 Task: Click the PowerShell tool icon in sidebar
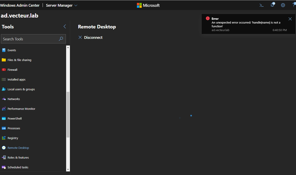pyautogui.click(x=4, y=118)
